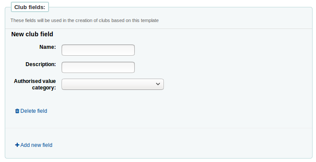Click the word category: in the label
This screenshot has height=162, width=316.
pyautogui.click(x=44, y=88)
